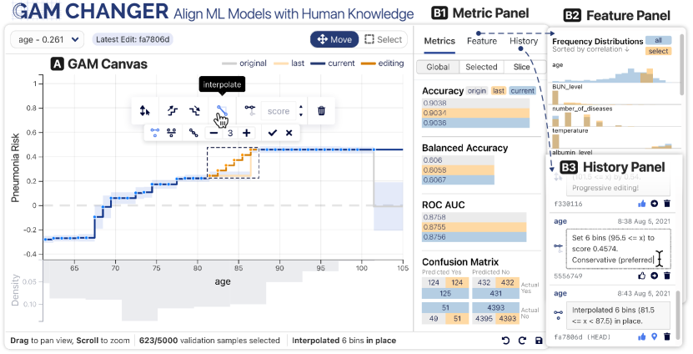Switch to Select mode
Screen dimensions: 693x354
(x=383, y=39)
